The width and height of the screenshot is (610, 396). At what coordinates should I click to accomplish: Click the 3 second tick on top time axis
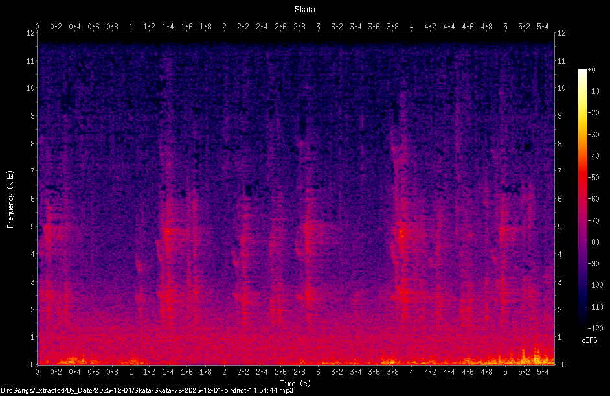tap(318, 27)
